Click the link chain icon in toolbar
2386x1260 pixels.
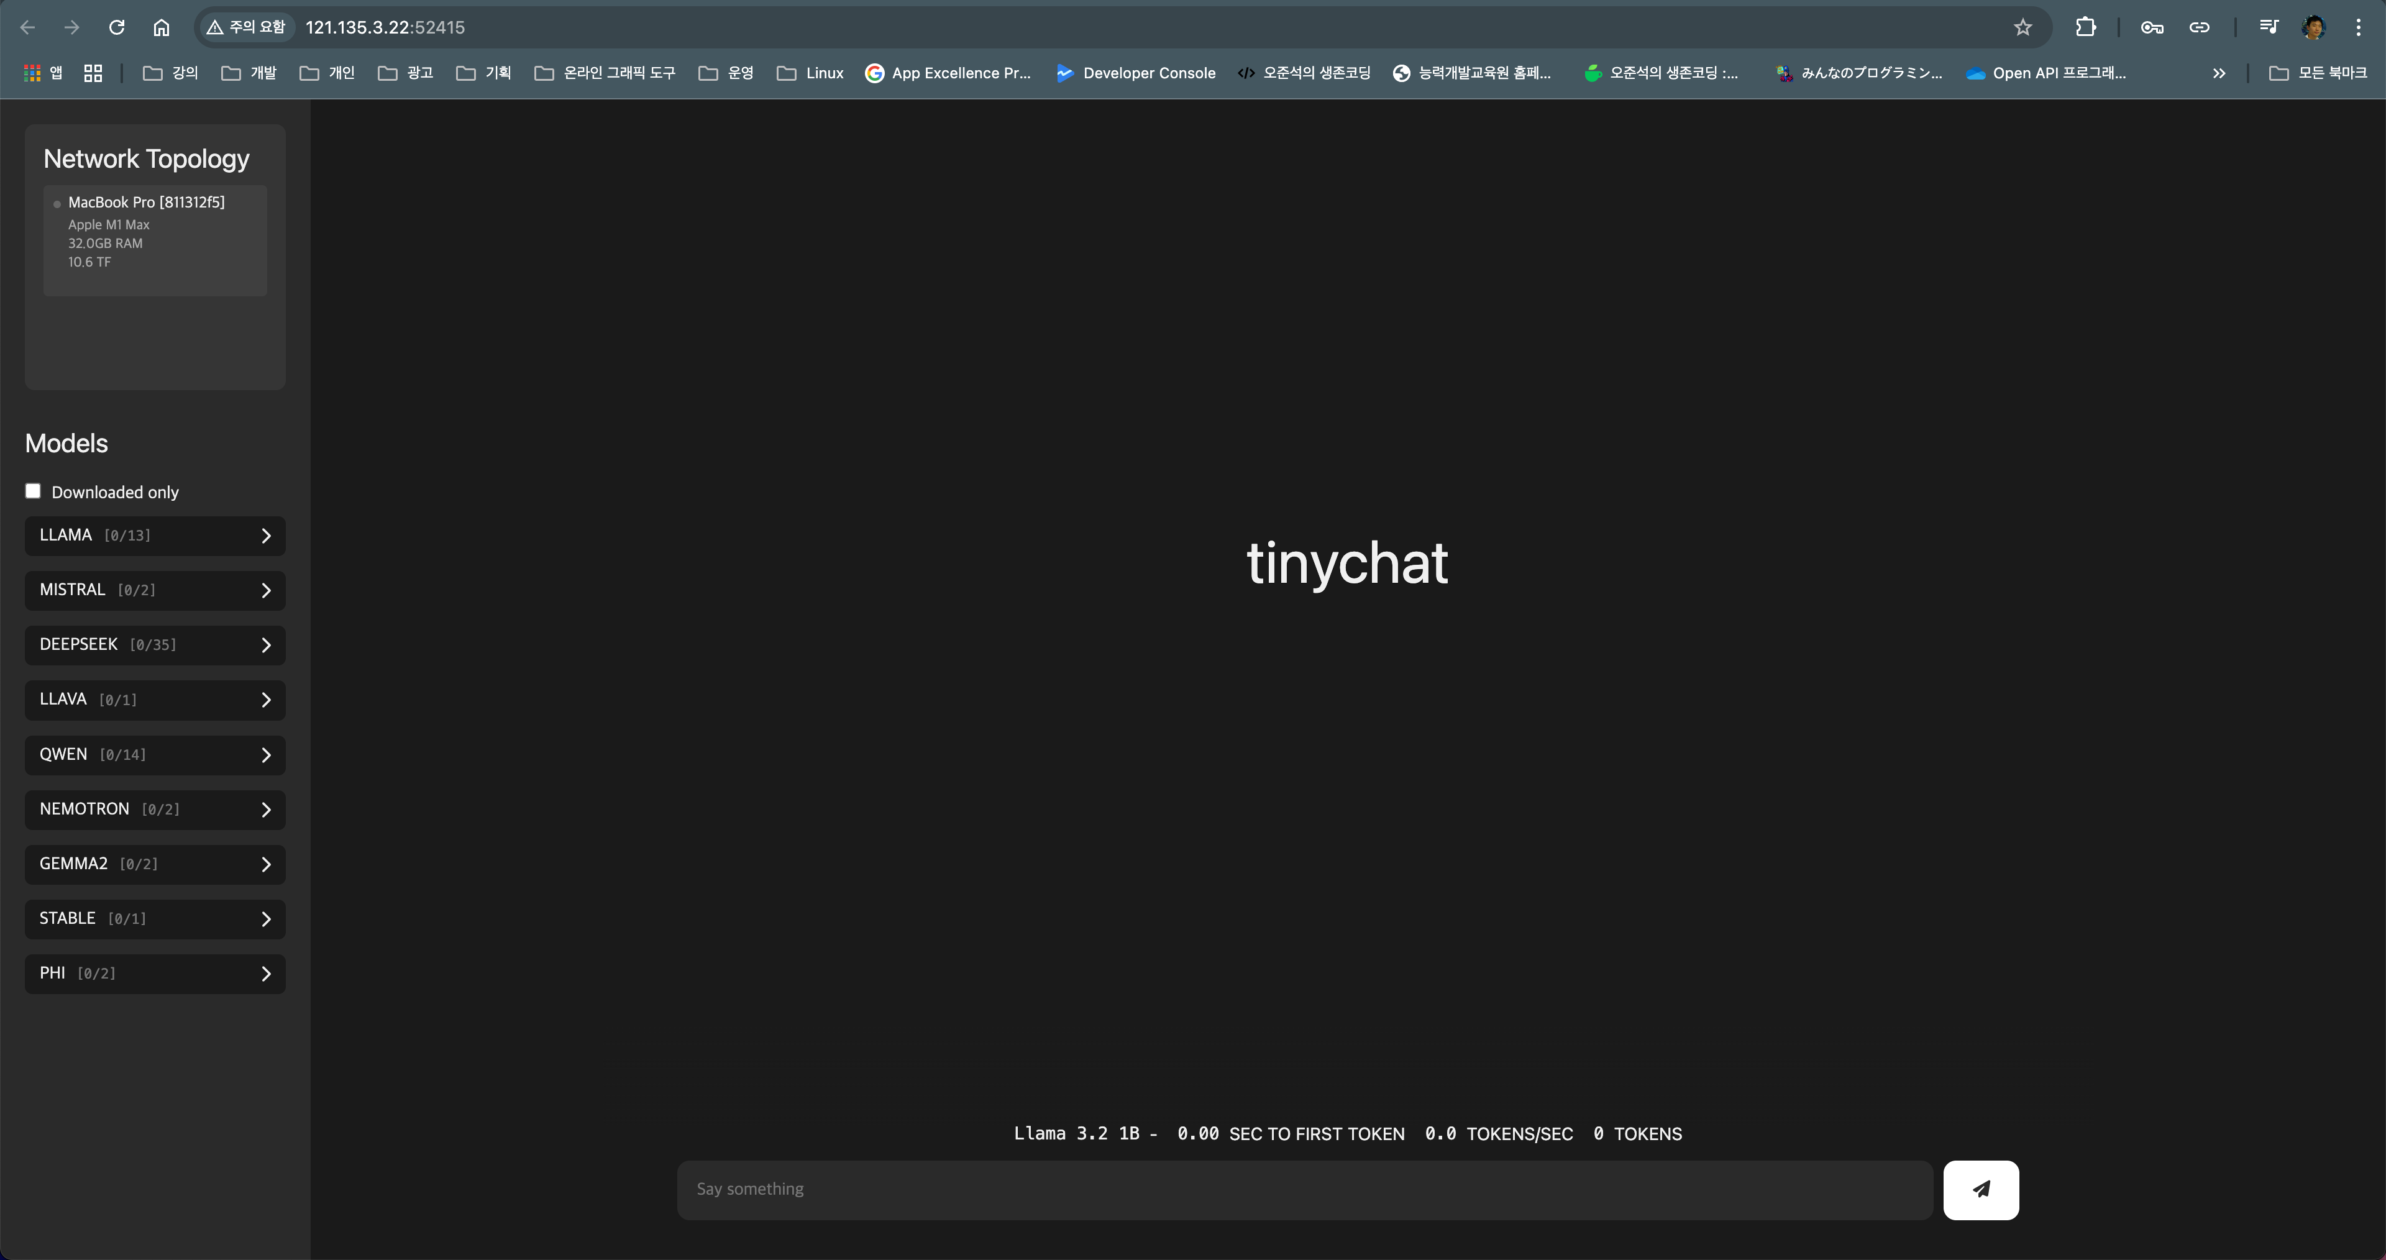2199,28
